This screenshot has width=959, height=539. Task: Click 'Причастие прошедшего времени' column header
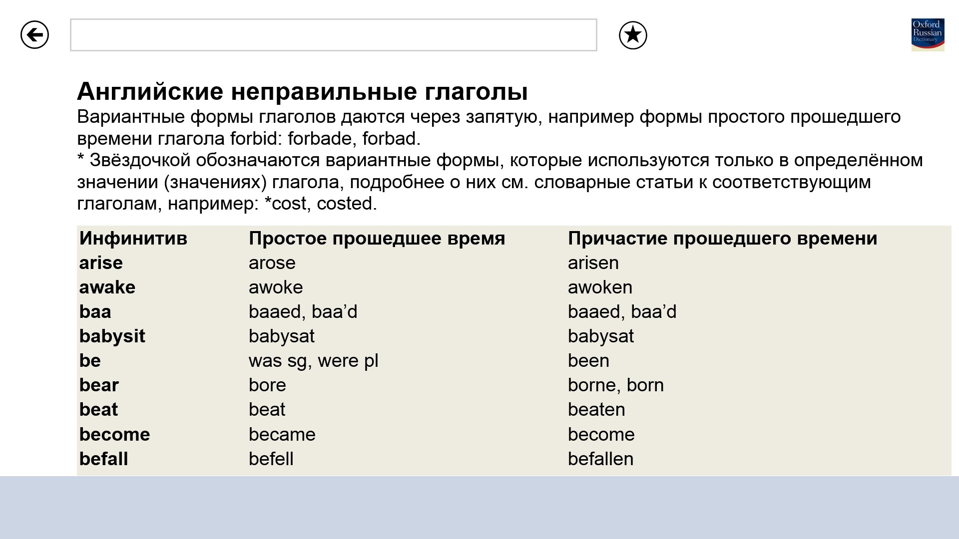722,239
